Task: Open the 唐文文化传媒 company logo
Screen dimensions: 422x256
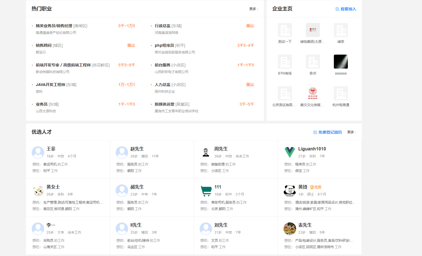Action: pos(313,93)
